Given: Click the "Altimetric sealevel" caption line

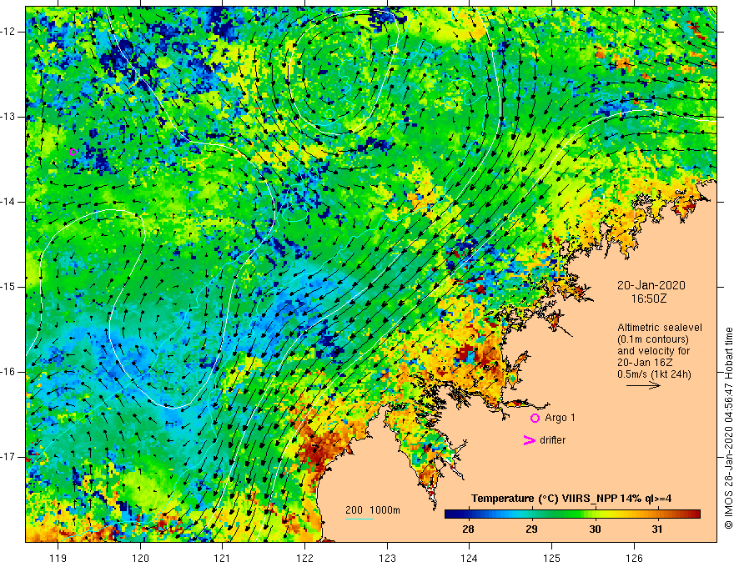Looking at the screenshot, I should 660,328.
